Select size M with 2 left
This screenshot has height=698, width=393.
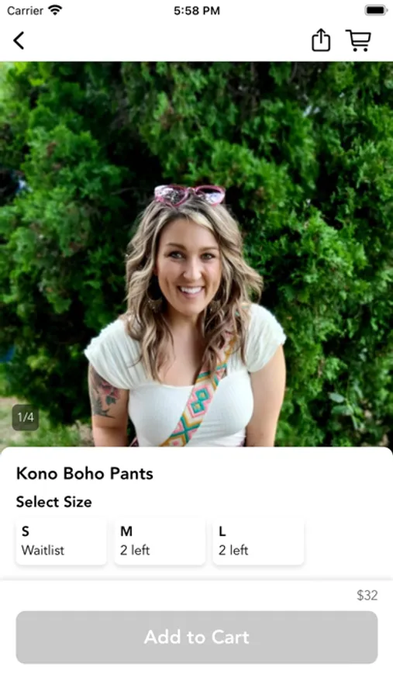point(160,541)
